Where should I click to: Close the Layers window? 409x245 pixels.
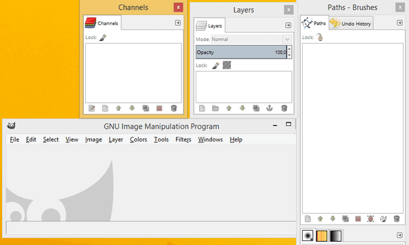(288, 10)
